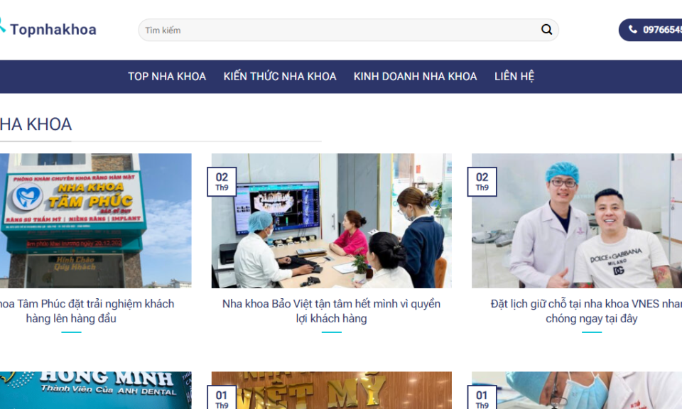This screenshot has width=682, height=409.
Task: Click the NHA KHOA section heading
Action: (x=36, y=124)
